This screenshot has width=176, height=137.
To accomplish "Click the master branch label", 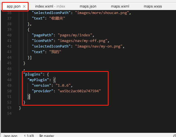I will (x=49, y=136).
